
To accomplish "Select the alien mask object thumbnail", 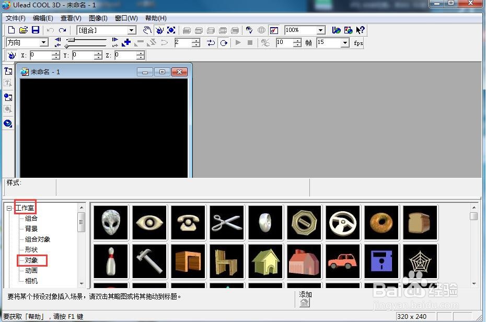I will click(x=111, y=223).
